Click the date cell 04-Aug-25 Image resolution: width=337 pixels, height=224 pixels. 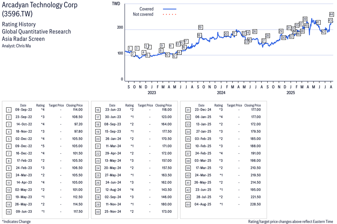[x=203, y=204]
